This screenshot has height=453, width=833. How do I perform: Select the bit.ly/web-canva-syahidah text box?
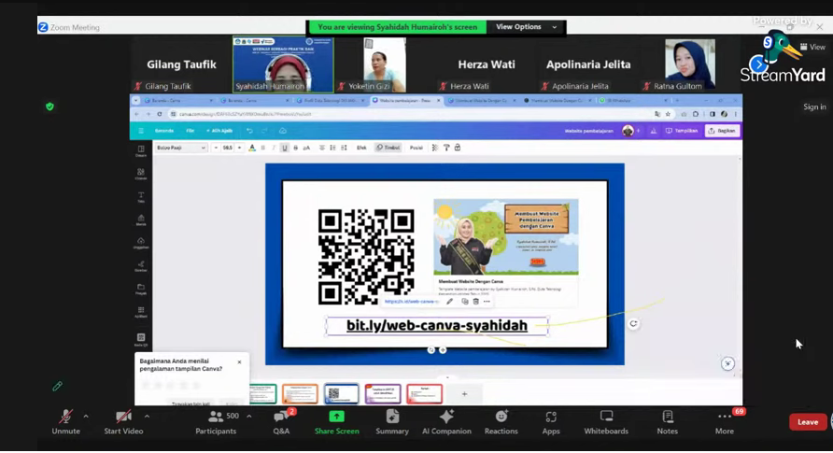[437, 326]
